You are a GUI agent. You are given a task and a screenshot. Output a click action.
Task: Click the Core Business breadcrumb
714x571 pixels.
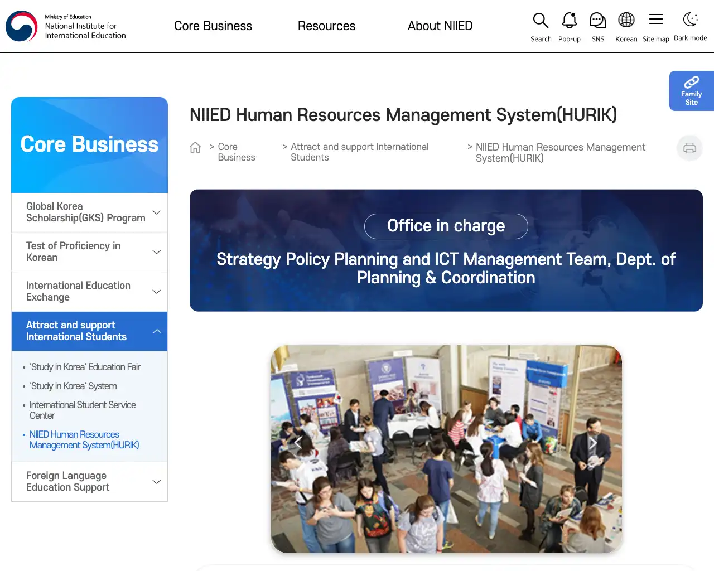coord(237,152)
